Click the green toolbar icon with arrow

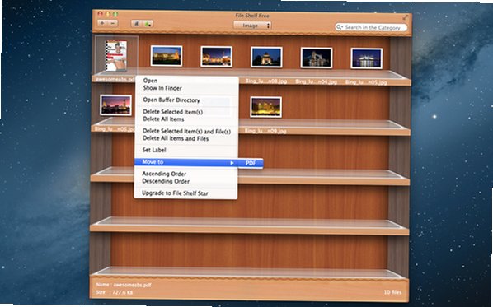tap(147, 24)
